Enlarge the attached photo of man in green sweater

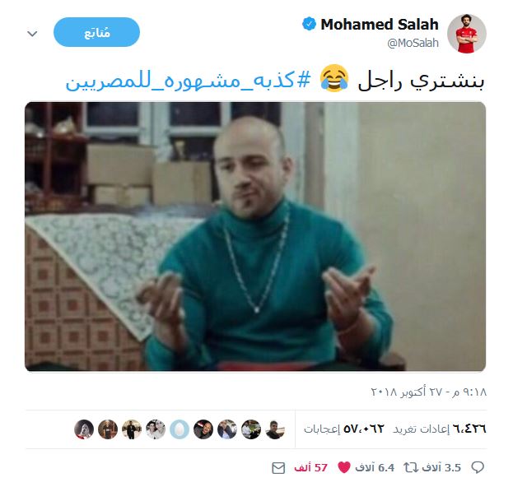(x=255, y=237)
